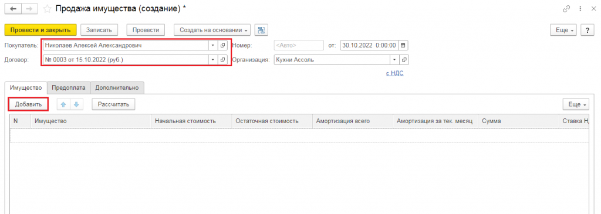Click the Добавить button
Viewport: 601px width, 214px height.
pos(28,104)
